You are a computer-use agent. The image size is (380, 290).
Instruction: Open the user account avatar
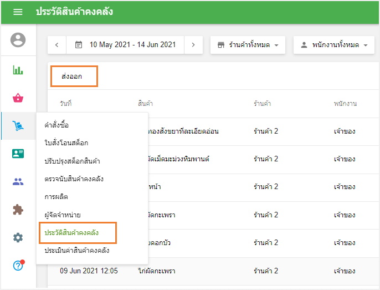click(18, 40)
